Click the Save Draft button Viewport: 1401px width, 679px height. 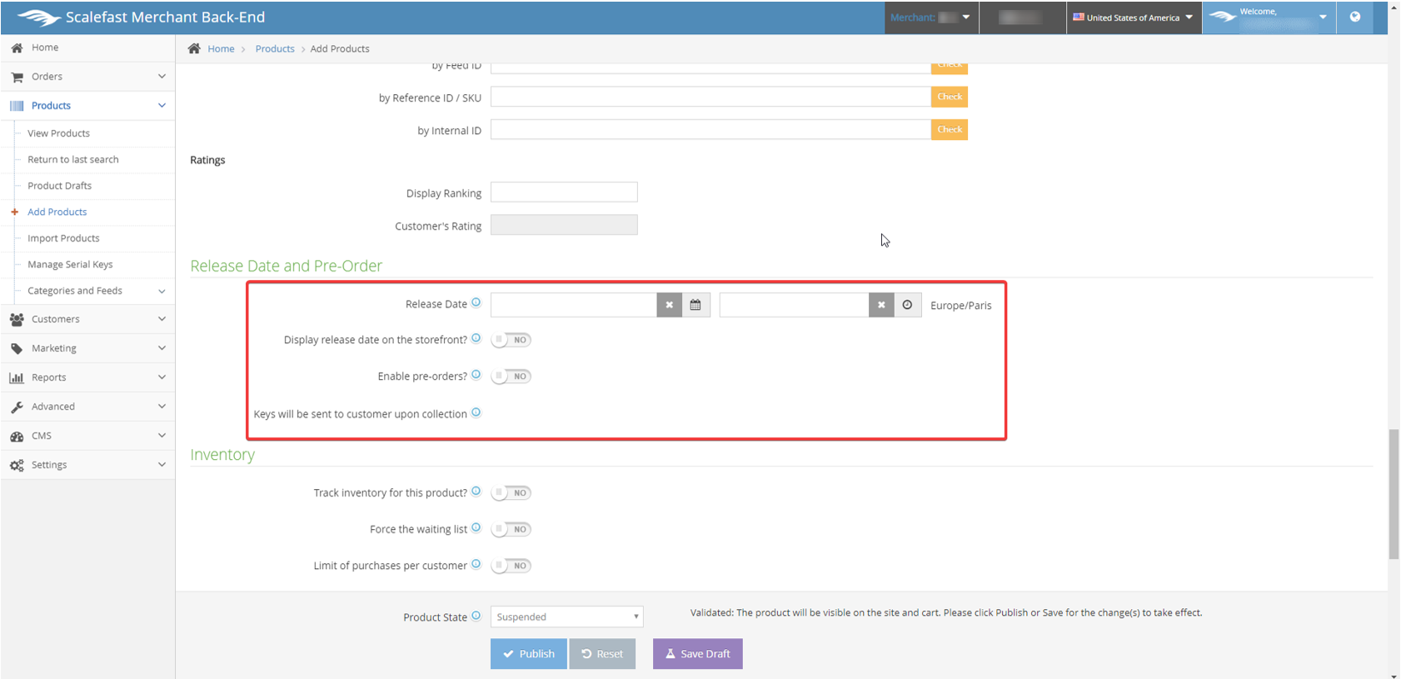pyautogui.click(x=697, y=654)
